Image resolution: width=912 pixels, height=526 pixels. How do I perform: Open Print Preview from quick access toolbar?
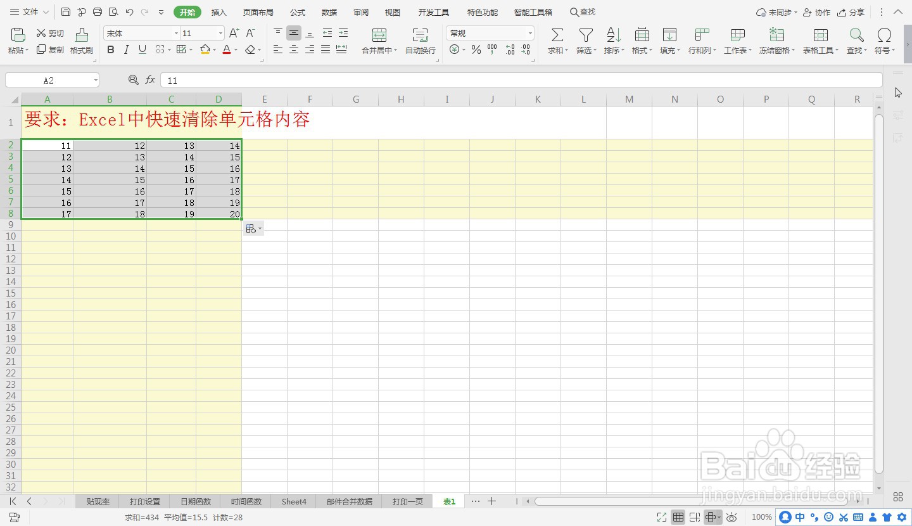113,12
